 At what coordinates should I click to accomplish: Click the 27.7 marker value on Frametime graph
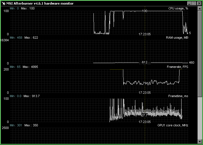[x=144, y=115]
